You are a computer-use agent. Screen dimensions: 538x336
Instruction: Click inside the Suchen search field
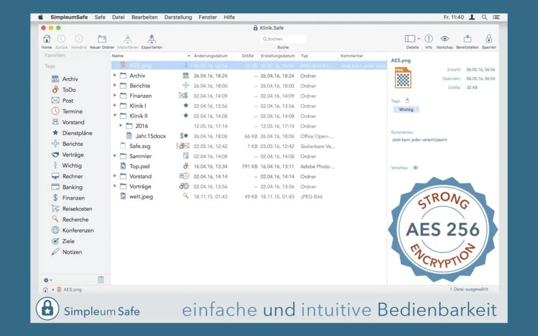coord(283,39)
